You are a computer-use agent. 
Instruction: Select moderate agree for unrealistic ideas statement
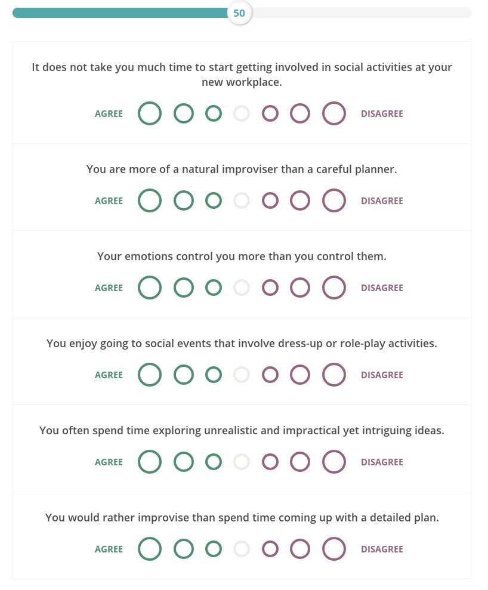tap(184, 462)
